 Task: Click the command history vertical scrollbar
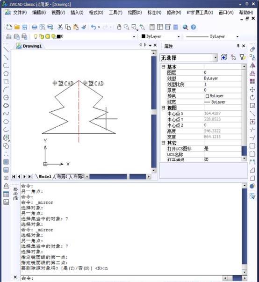click(245, 229)
